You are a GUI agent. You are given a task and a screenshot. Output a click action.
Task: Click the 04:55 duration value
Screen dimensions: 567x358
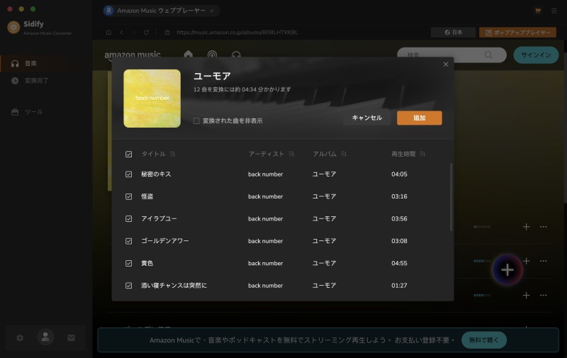point(399,263)
